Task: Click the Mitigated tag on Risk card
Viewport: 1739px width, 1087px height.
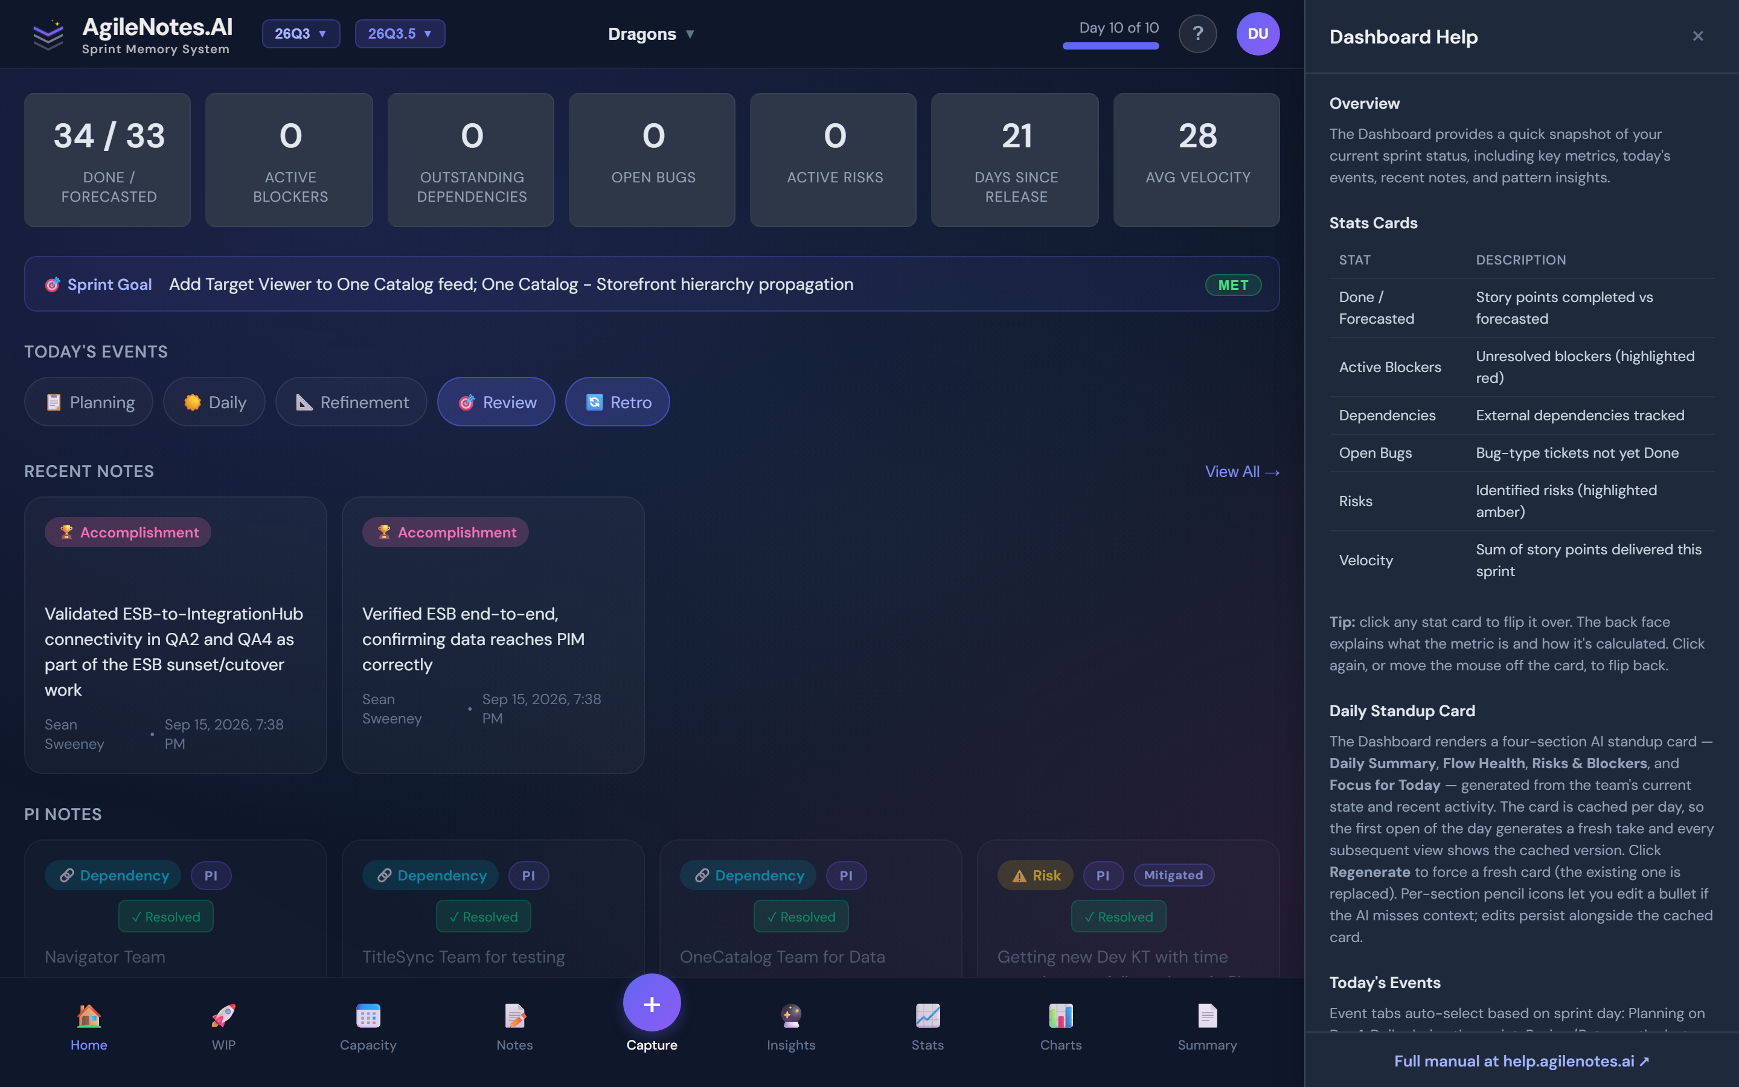Action: pyautogui.click(x=1173, y=875)
